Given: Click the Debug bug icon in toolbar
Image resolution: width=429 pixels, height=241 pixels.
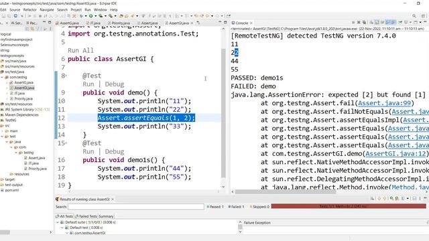Looking at the screenshot, I should tap(81, 16).
